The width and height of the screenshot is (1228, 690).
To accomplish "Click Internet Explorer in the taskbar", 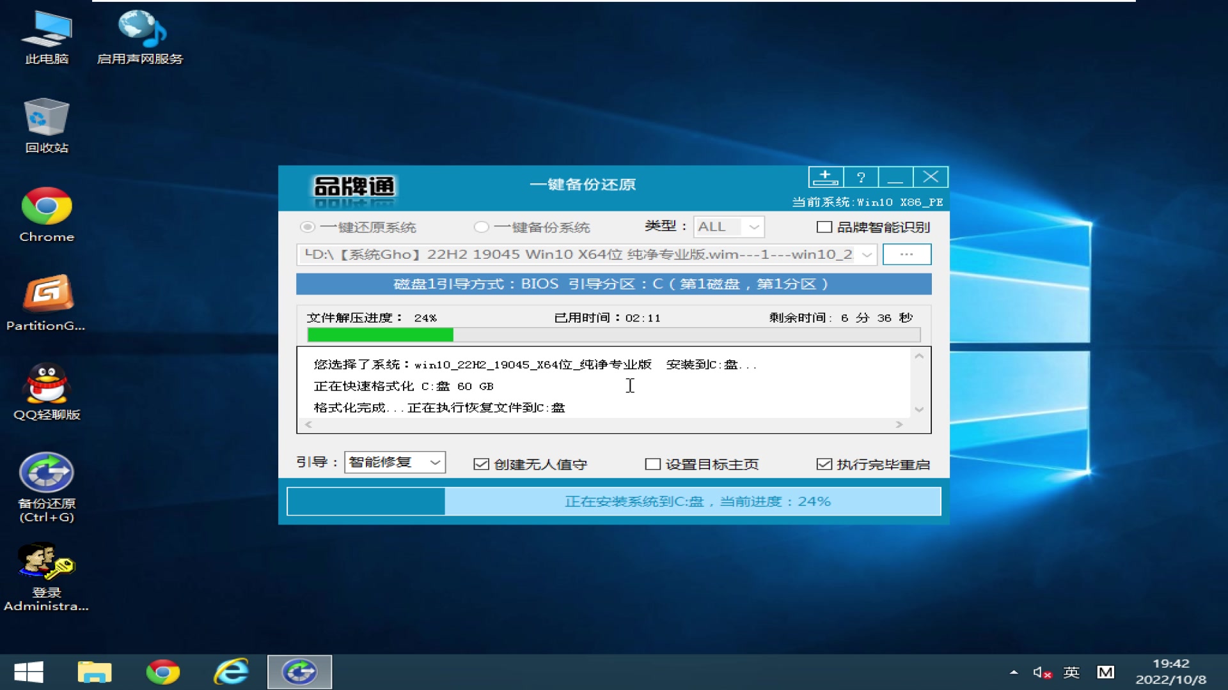I will [x=231, y=672].
